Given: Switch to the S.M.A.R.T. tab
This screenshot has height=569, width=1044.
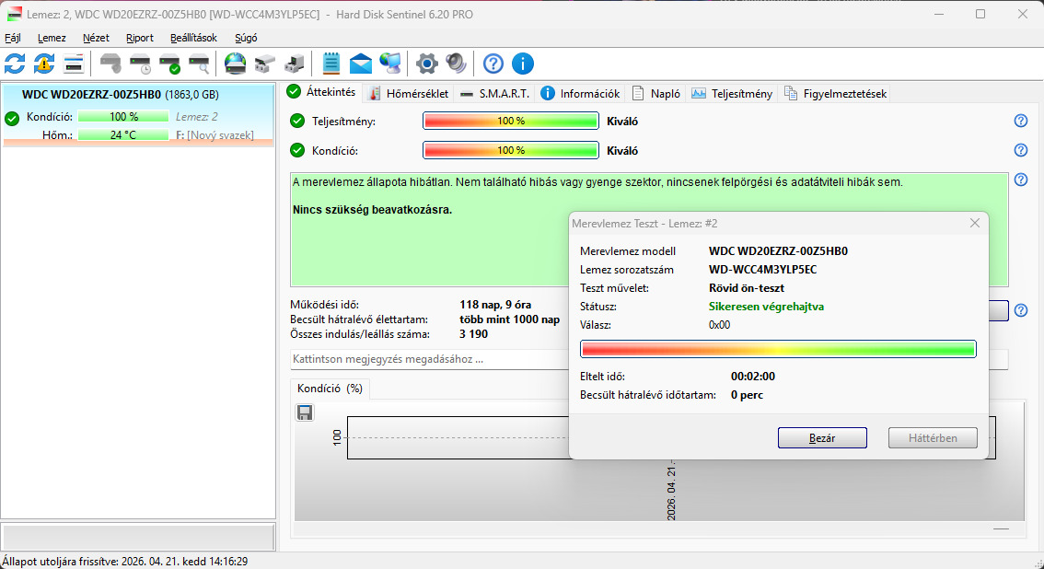Looking at the screenshot, I should coord(494,94).
